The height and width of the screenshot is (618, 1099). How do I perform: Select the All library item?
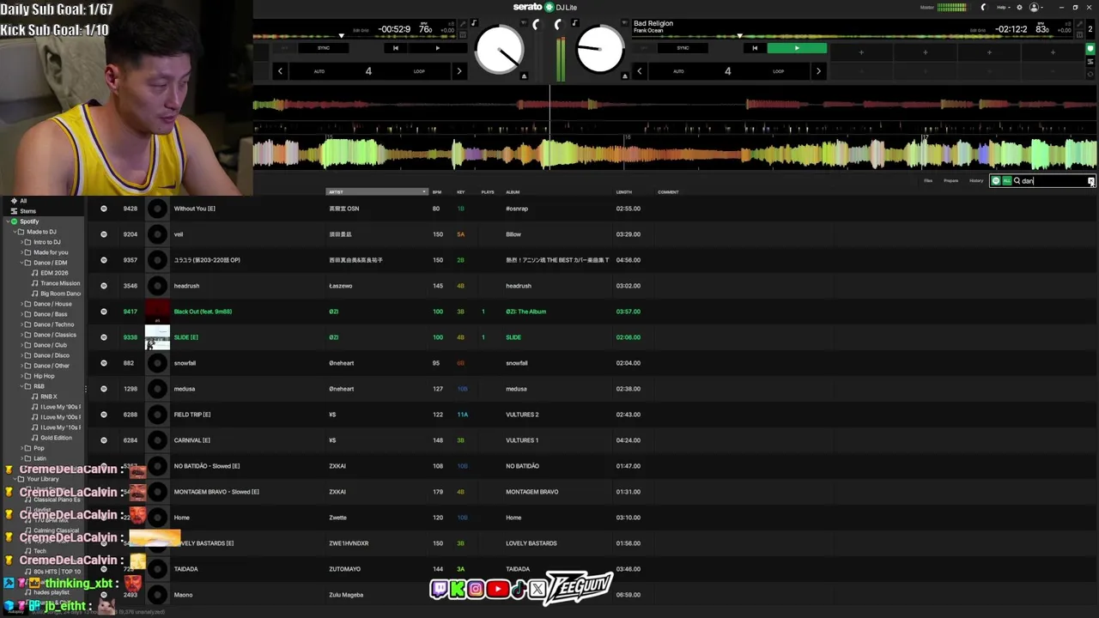[x=23, y=201]
